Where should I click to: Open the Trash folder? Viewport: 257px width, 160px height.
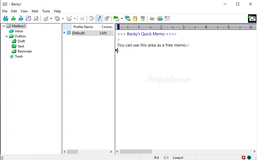19,57
